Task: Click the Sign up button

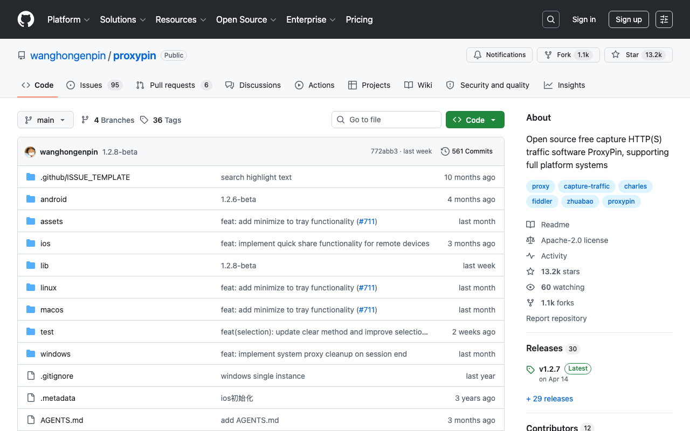Action: 629,19
